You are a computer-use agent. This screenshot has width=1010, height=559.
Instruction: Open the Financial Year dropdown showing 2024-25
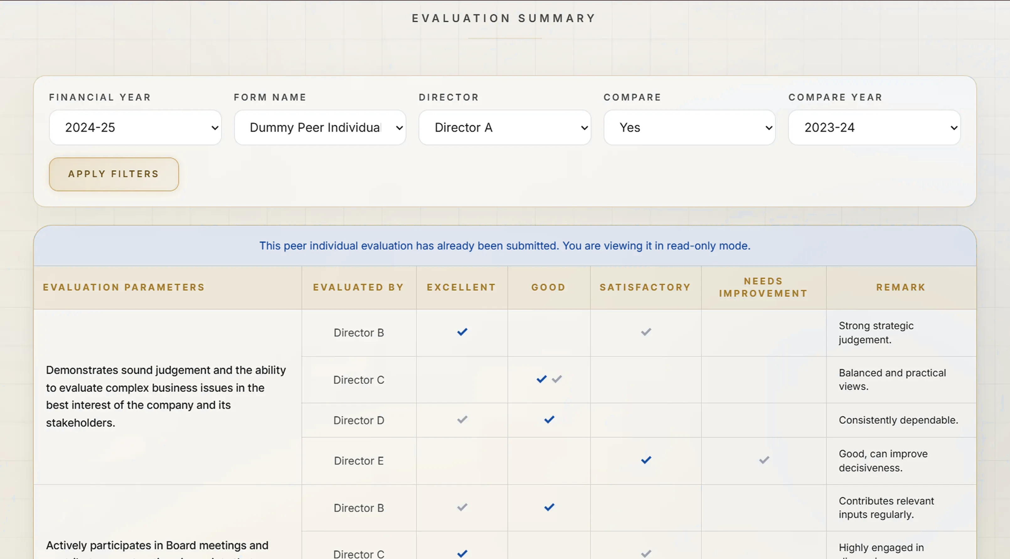coord(135,127)
